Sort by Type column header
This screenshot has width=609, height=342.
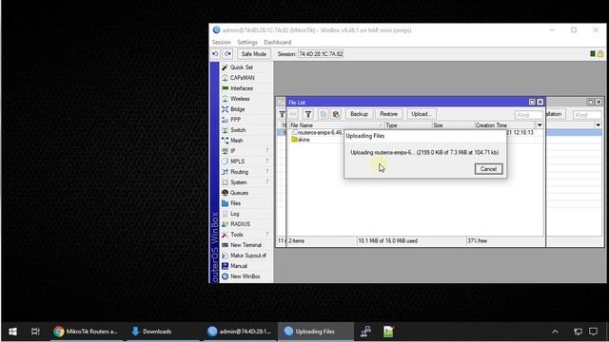click(408, 125)
